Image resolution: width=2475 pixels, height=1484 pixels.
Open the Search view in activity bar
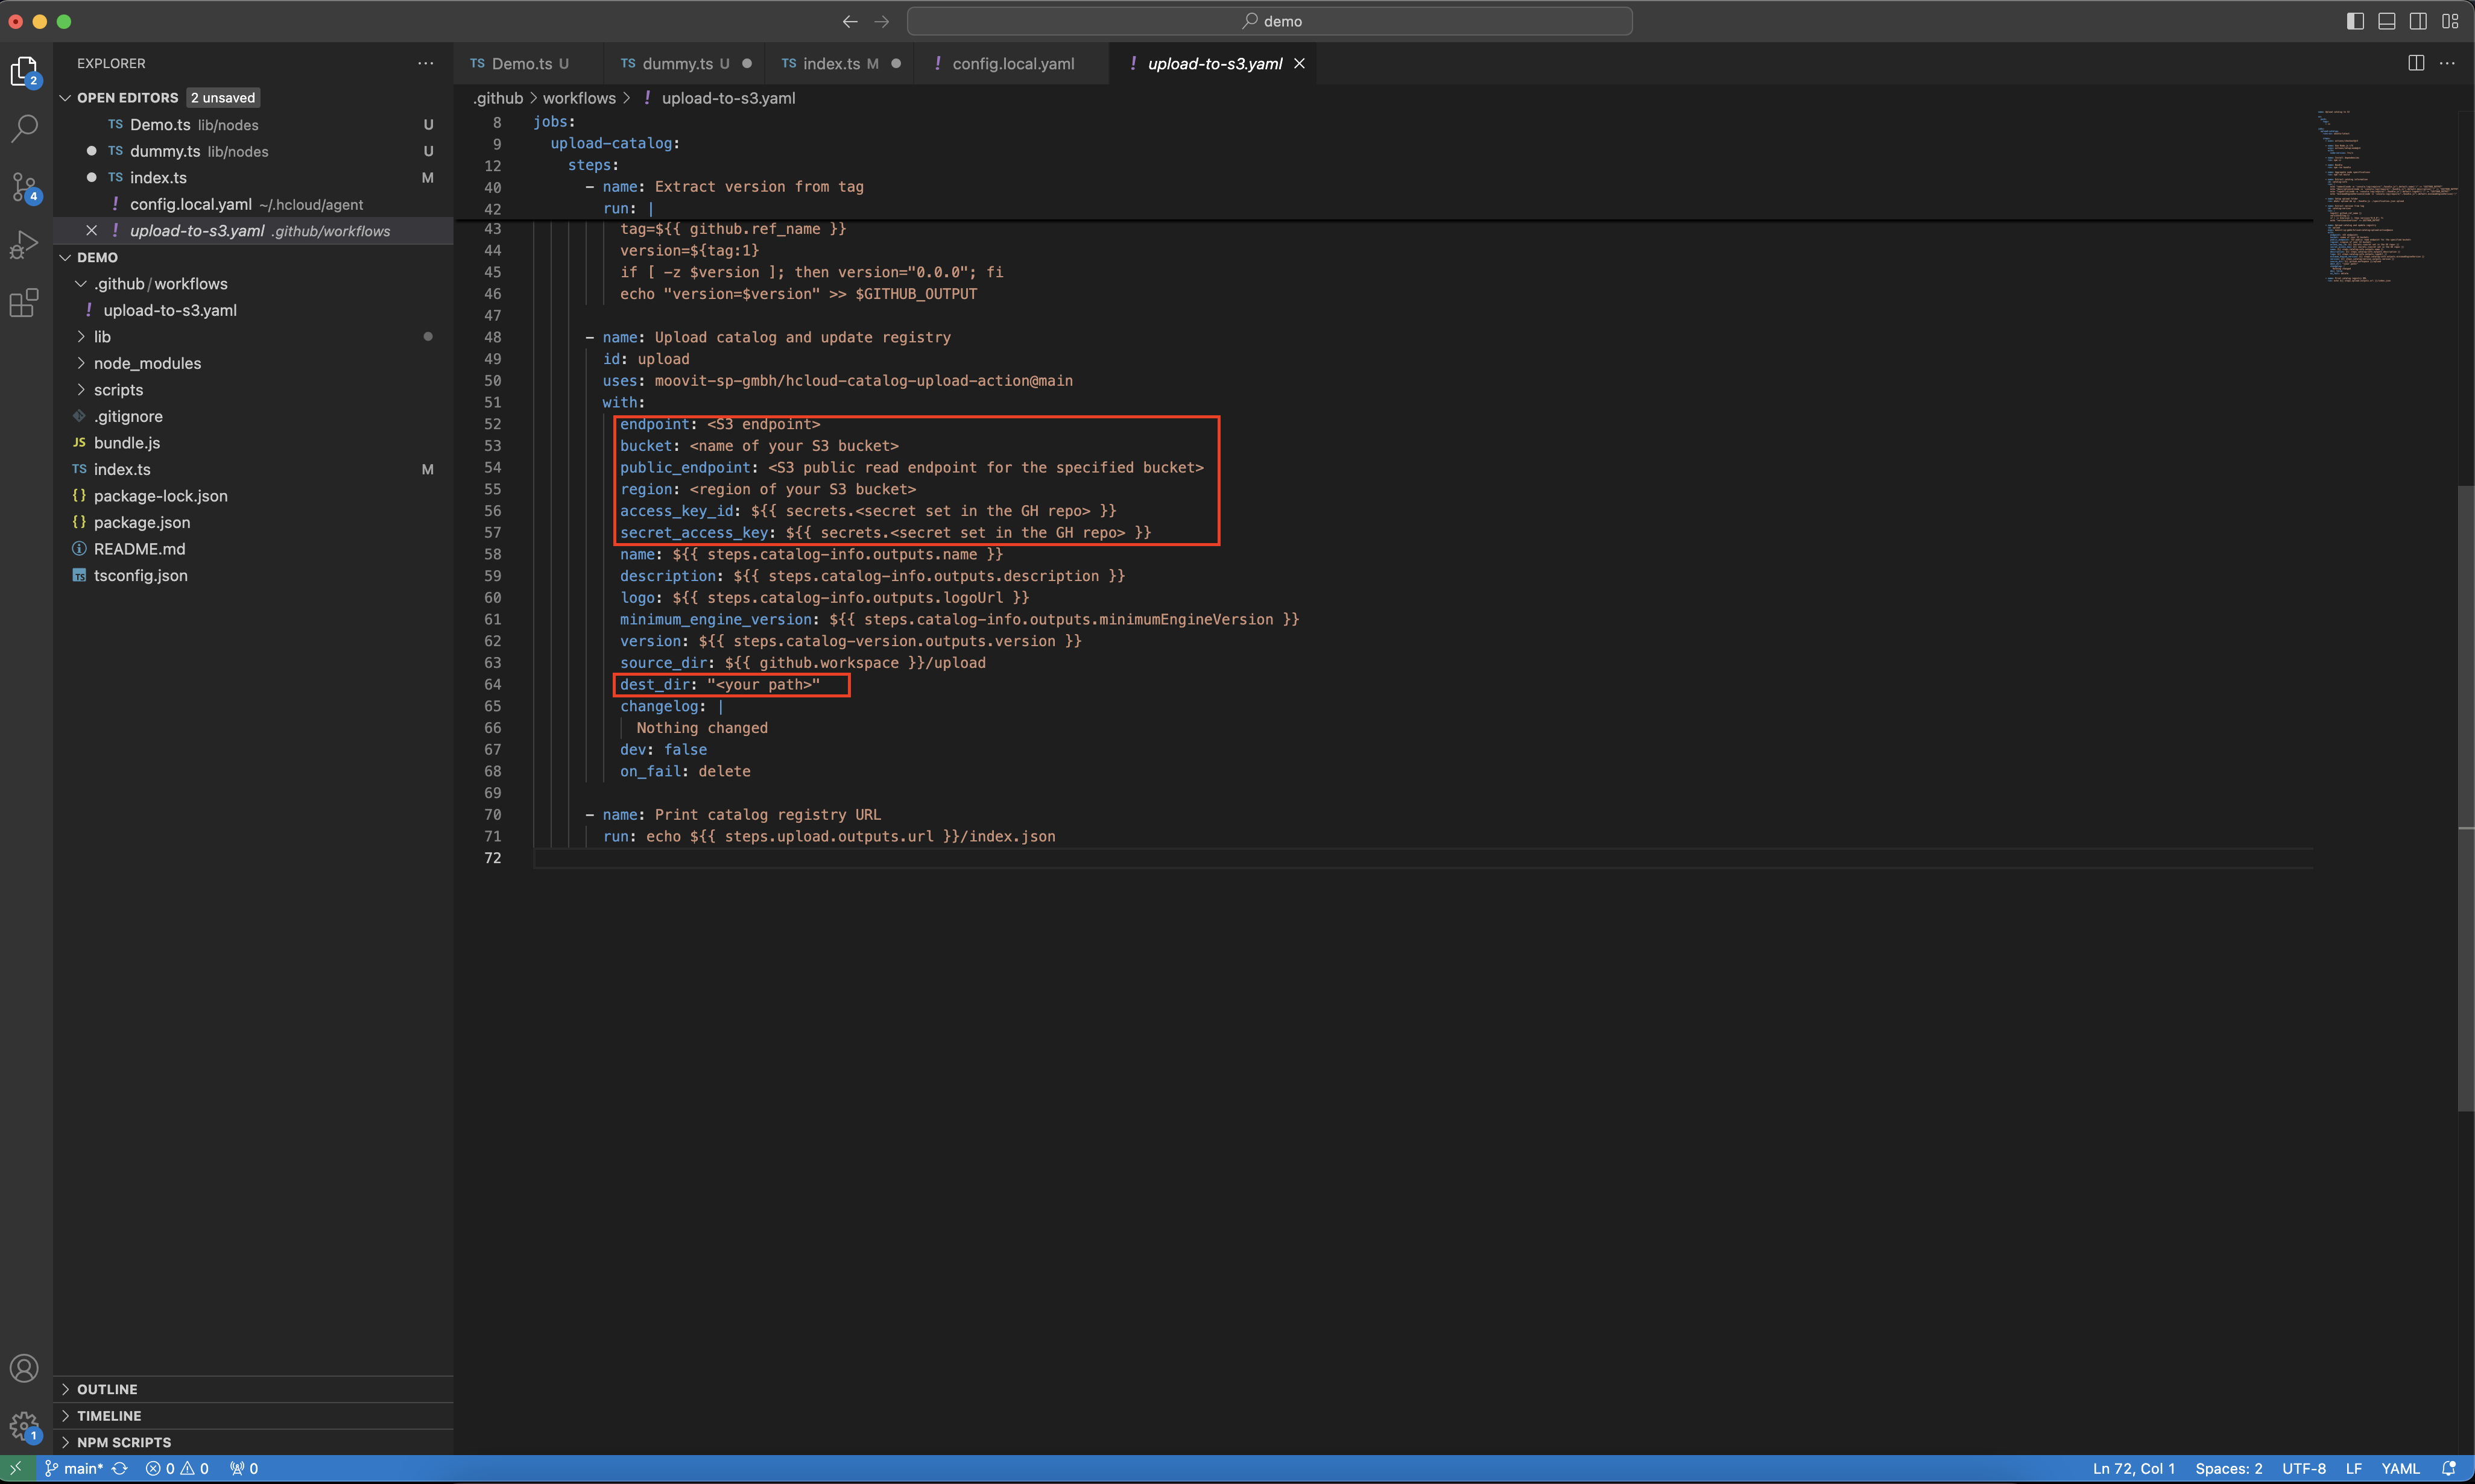click(24, 128)
